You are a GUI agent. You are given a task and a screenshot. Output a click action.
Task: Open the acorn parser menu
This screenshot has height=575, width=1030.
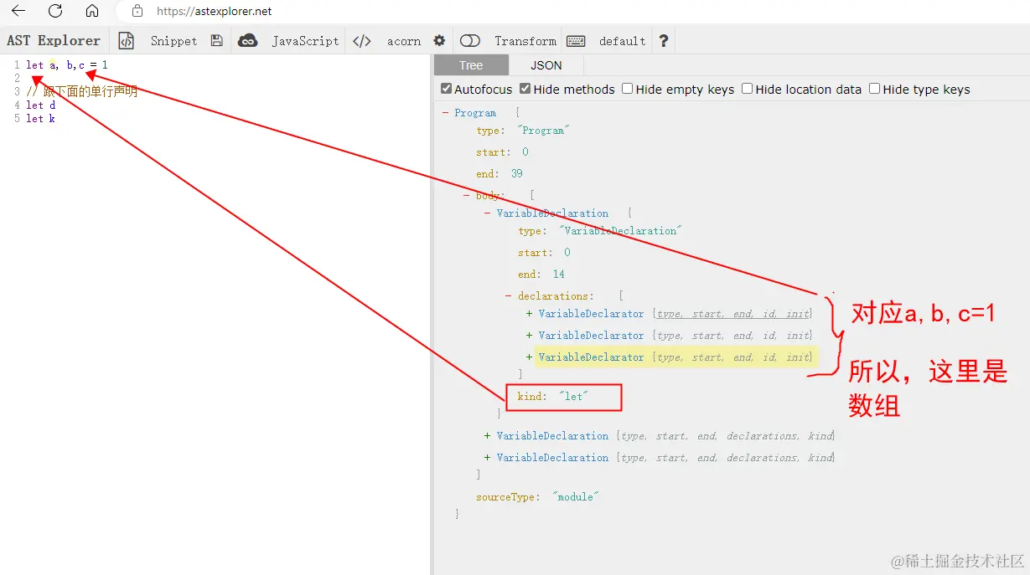(403, 41)
